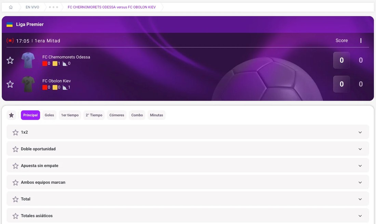Click the 17:05 match timer

point(23,41)
